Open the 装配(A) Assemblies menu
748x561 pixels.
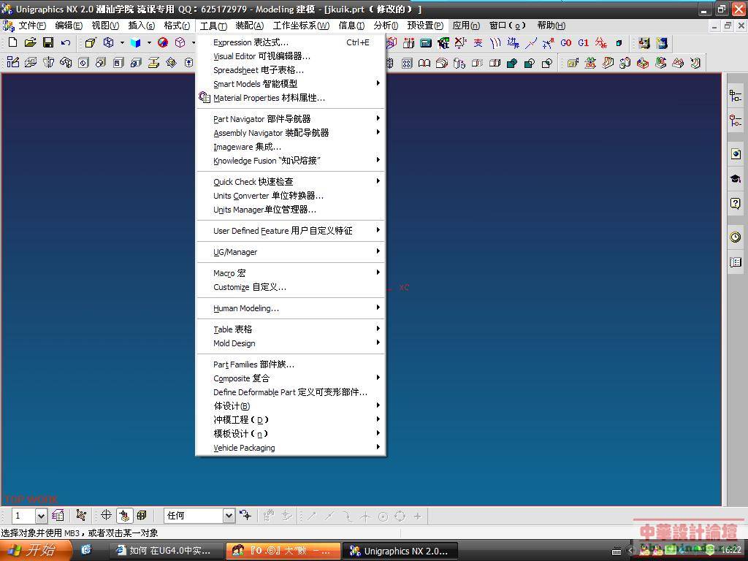250,26
